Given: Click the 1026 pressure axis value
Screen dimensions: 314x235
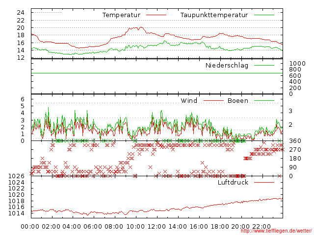Looking at the screenshot, I should pos(17,176).
